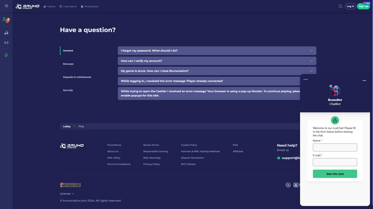Open Terms & Conditions footer link
The height and width of the screenshot is (209, 373).
(x=119, y=164)
